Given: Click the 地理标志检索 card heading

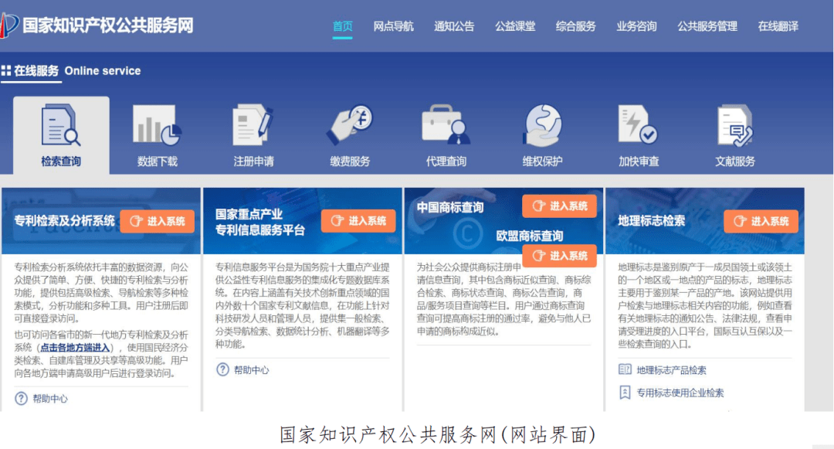Looking at the screenshot, I should click(651, 221).
